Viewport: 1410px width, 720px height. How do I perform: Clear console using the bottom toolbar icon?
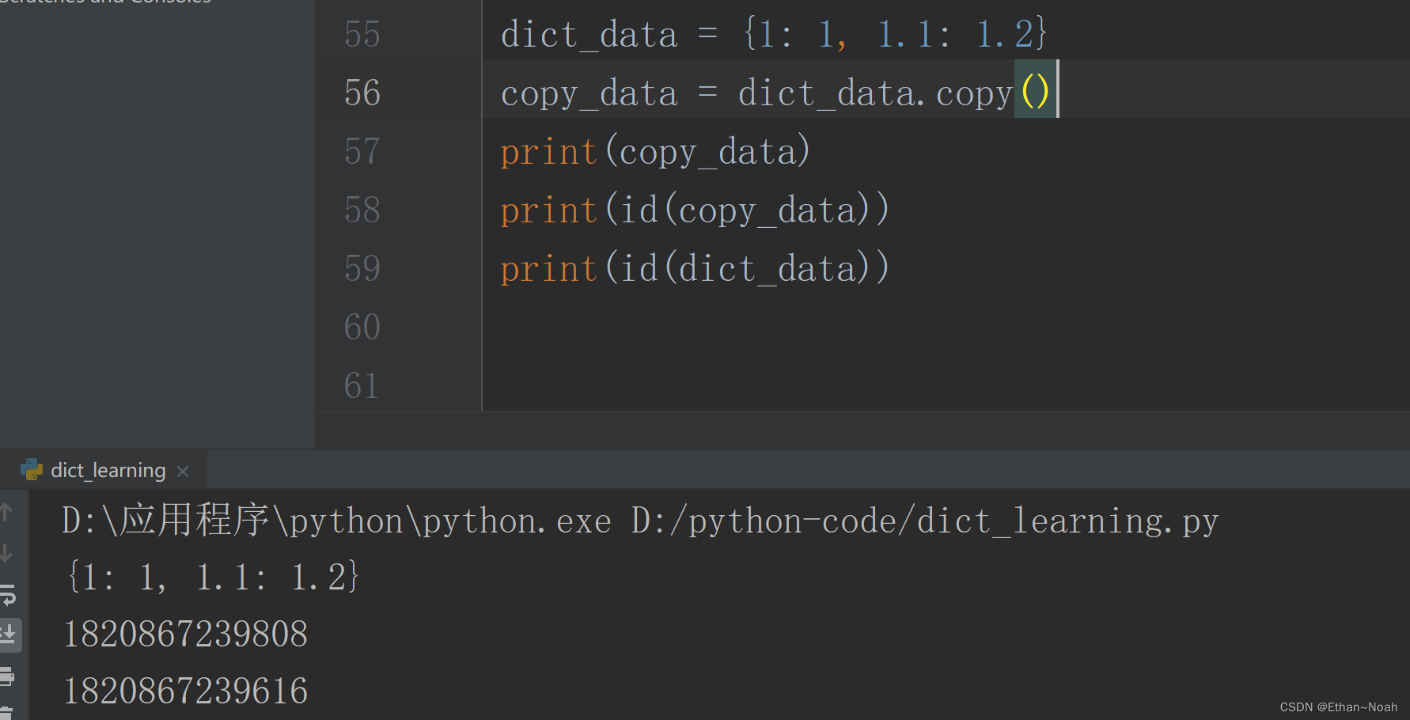(x=9, y=712)
